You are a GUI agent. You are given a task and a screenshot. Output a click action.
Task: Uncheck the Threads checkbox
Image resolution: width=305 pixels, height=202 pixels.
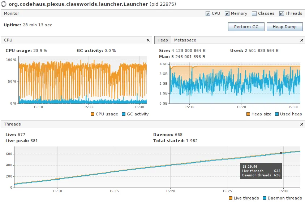[282, 13]
